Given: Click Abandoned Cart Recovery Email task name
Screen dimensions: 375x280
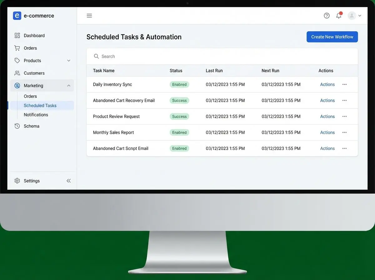Looking at the screenshot, I should [124, 100].
